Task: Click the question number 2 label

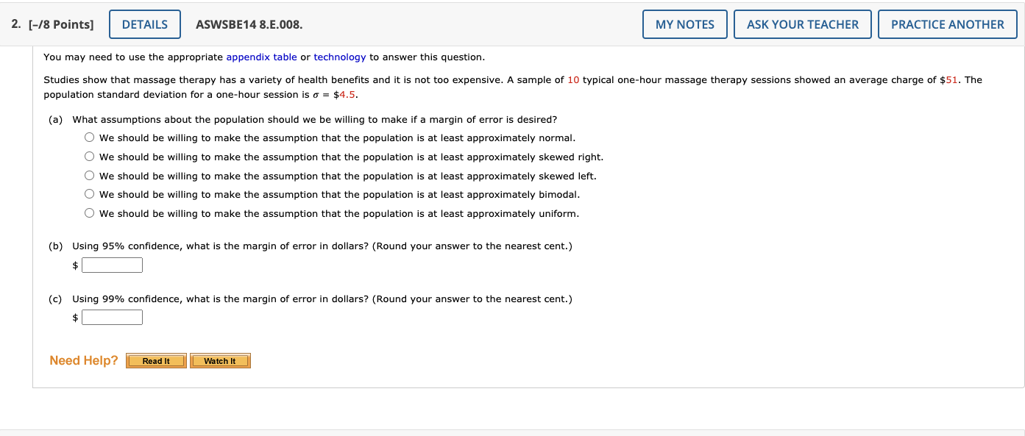Action: (13, 24)
